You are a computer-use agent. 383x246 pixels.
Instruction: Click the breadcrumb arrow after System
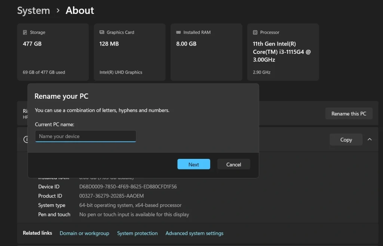pos(58,11)
